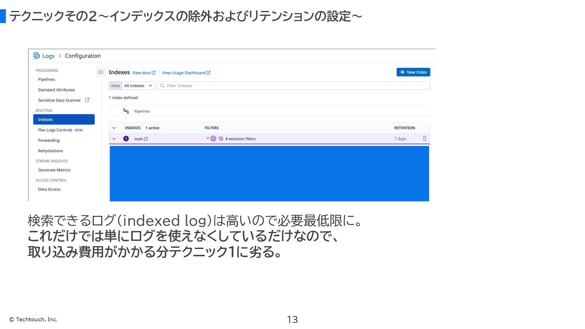
Task: Collapse the main index row chevron
Action: pos(114,139)
